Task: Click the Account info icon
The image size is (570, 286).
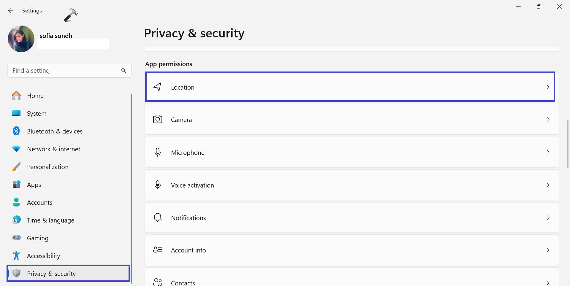Action: [157, 250]
